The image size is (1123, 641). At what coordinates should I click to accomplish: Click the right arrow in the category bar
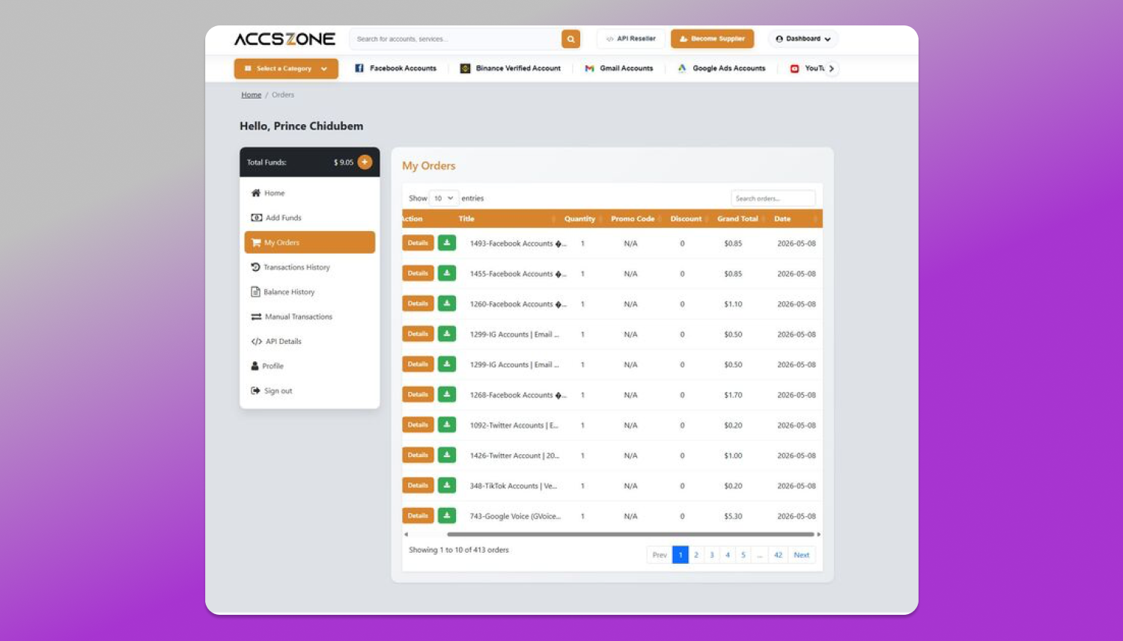(x=831, y=68)
